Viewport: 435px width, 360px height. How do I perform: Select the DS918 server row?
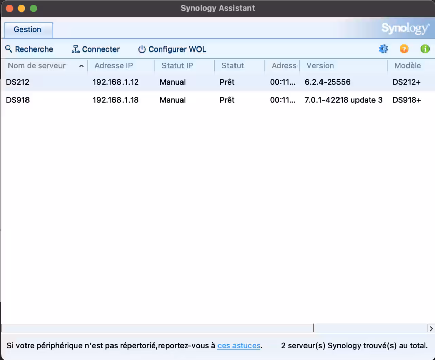(x=217, y=100)
